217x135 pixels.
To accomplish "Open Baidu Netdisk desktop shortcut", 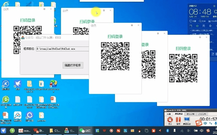I will click(x=18, y=116).
